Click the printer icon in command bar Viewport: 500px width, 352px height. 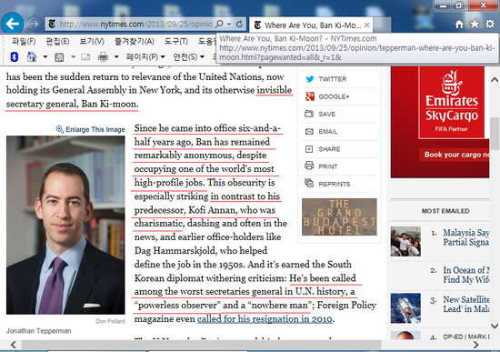point(103,56)
